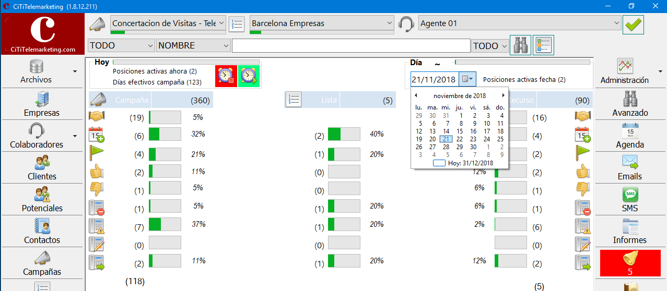Select day 22 in the calendar

tap(460, 139)
